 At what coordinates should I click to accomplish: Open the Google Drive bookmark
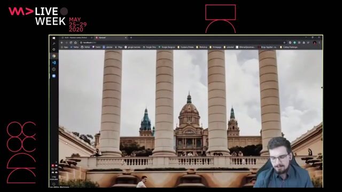(150, 47)
